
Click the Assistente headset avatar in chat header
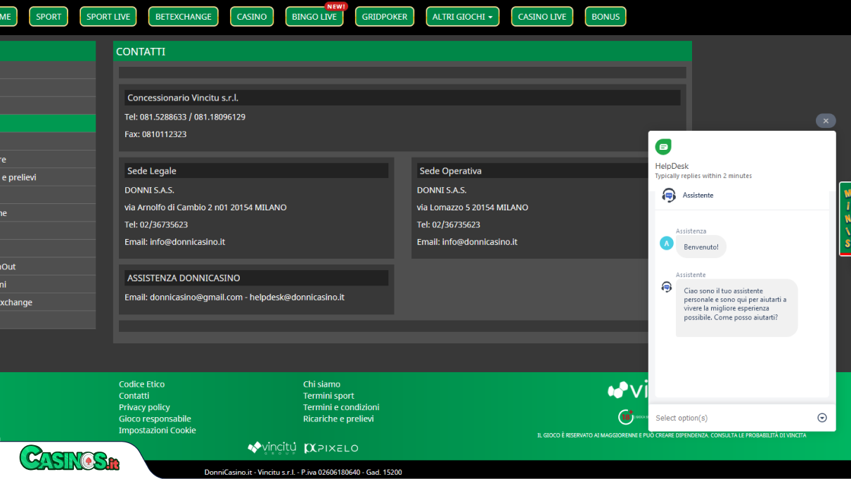(x=669, y=196)
